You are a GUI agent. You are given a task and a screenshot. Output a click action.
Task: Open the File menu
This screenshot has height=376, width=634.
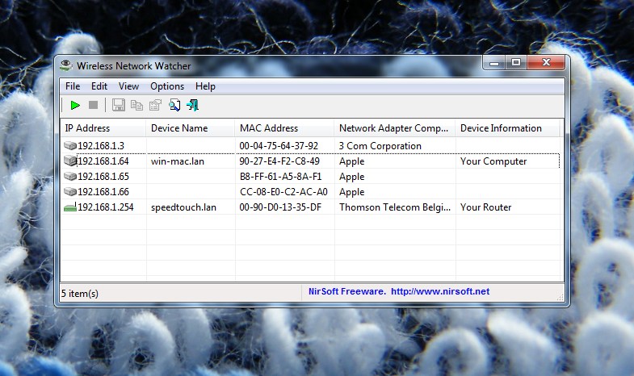click(73, 86)
